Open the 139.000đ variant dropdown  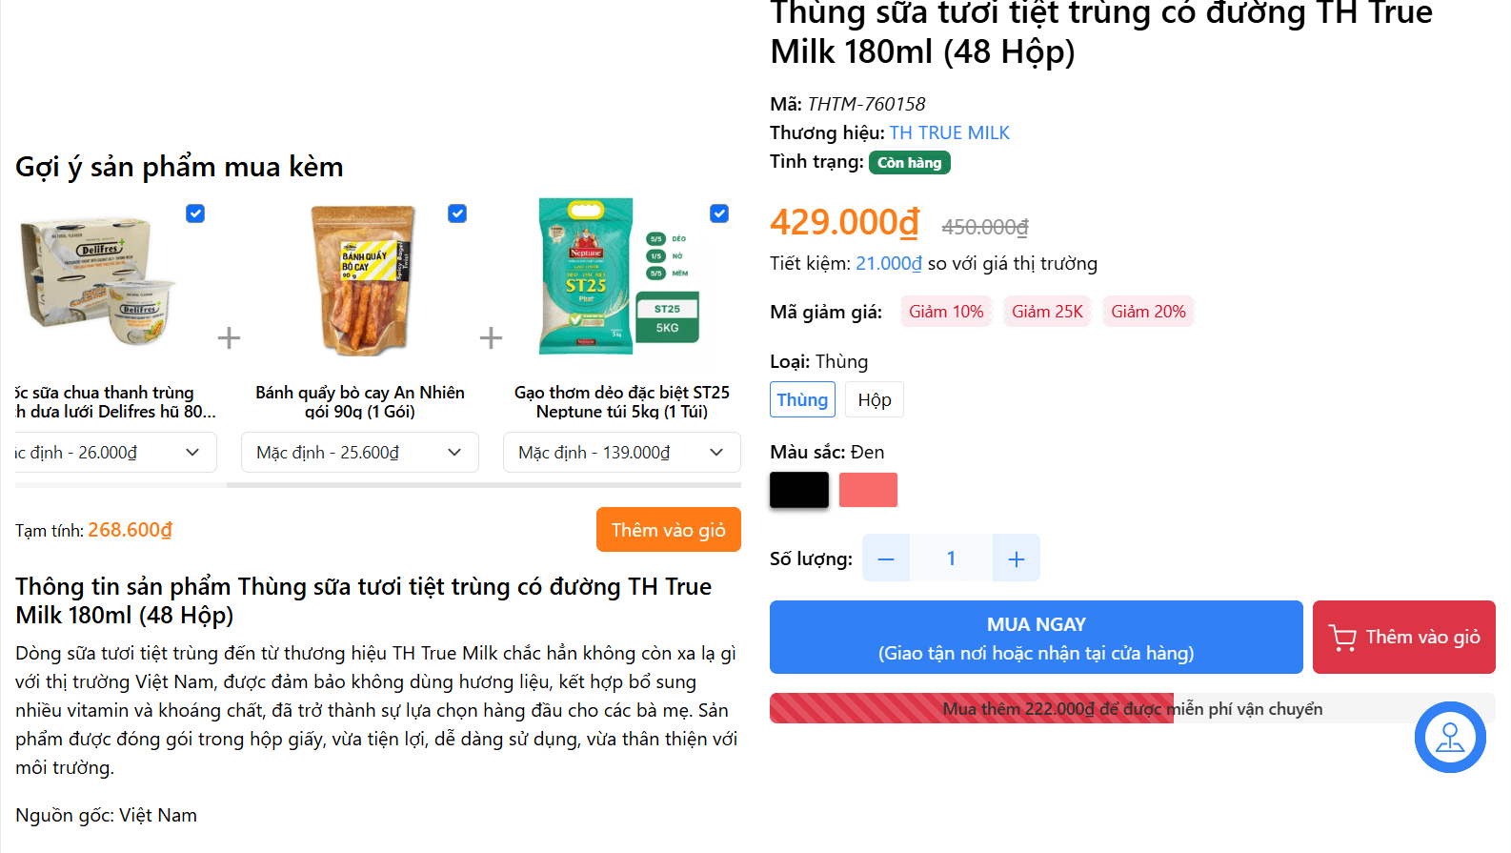click(x=621, y=453)
